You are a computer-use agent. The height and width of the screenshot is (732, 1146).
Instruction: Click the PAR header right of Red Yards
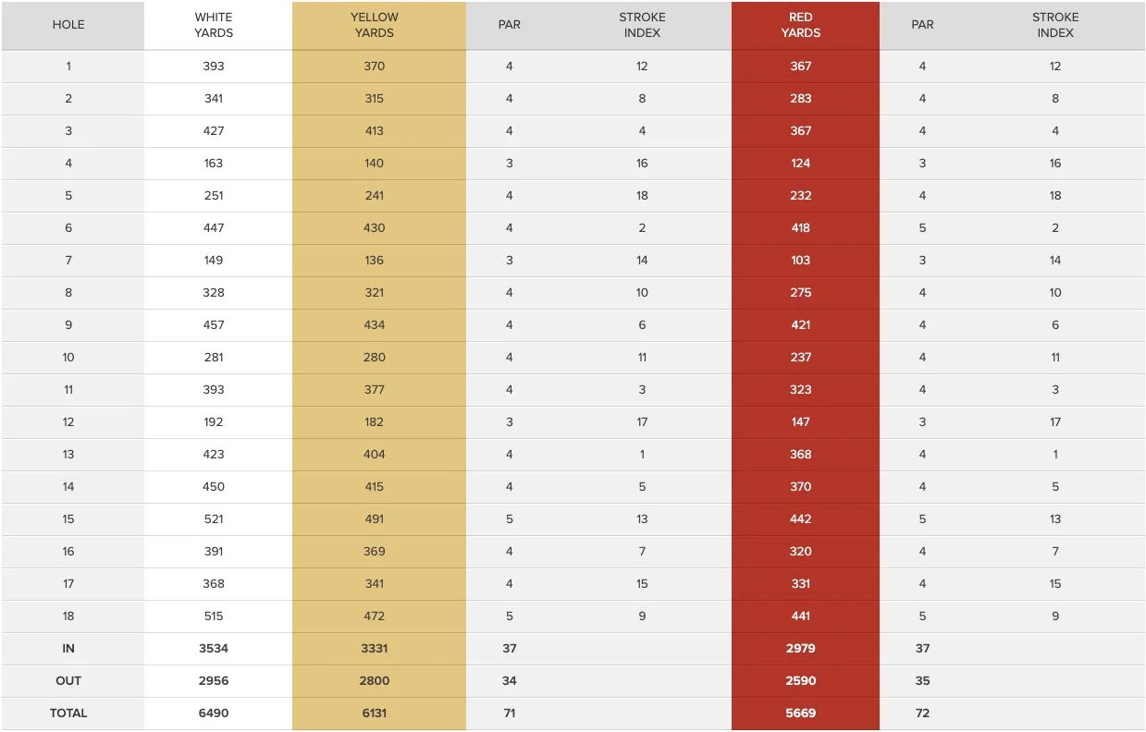click(922, 25)
